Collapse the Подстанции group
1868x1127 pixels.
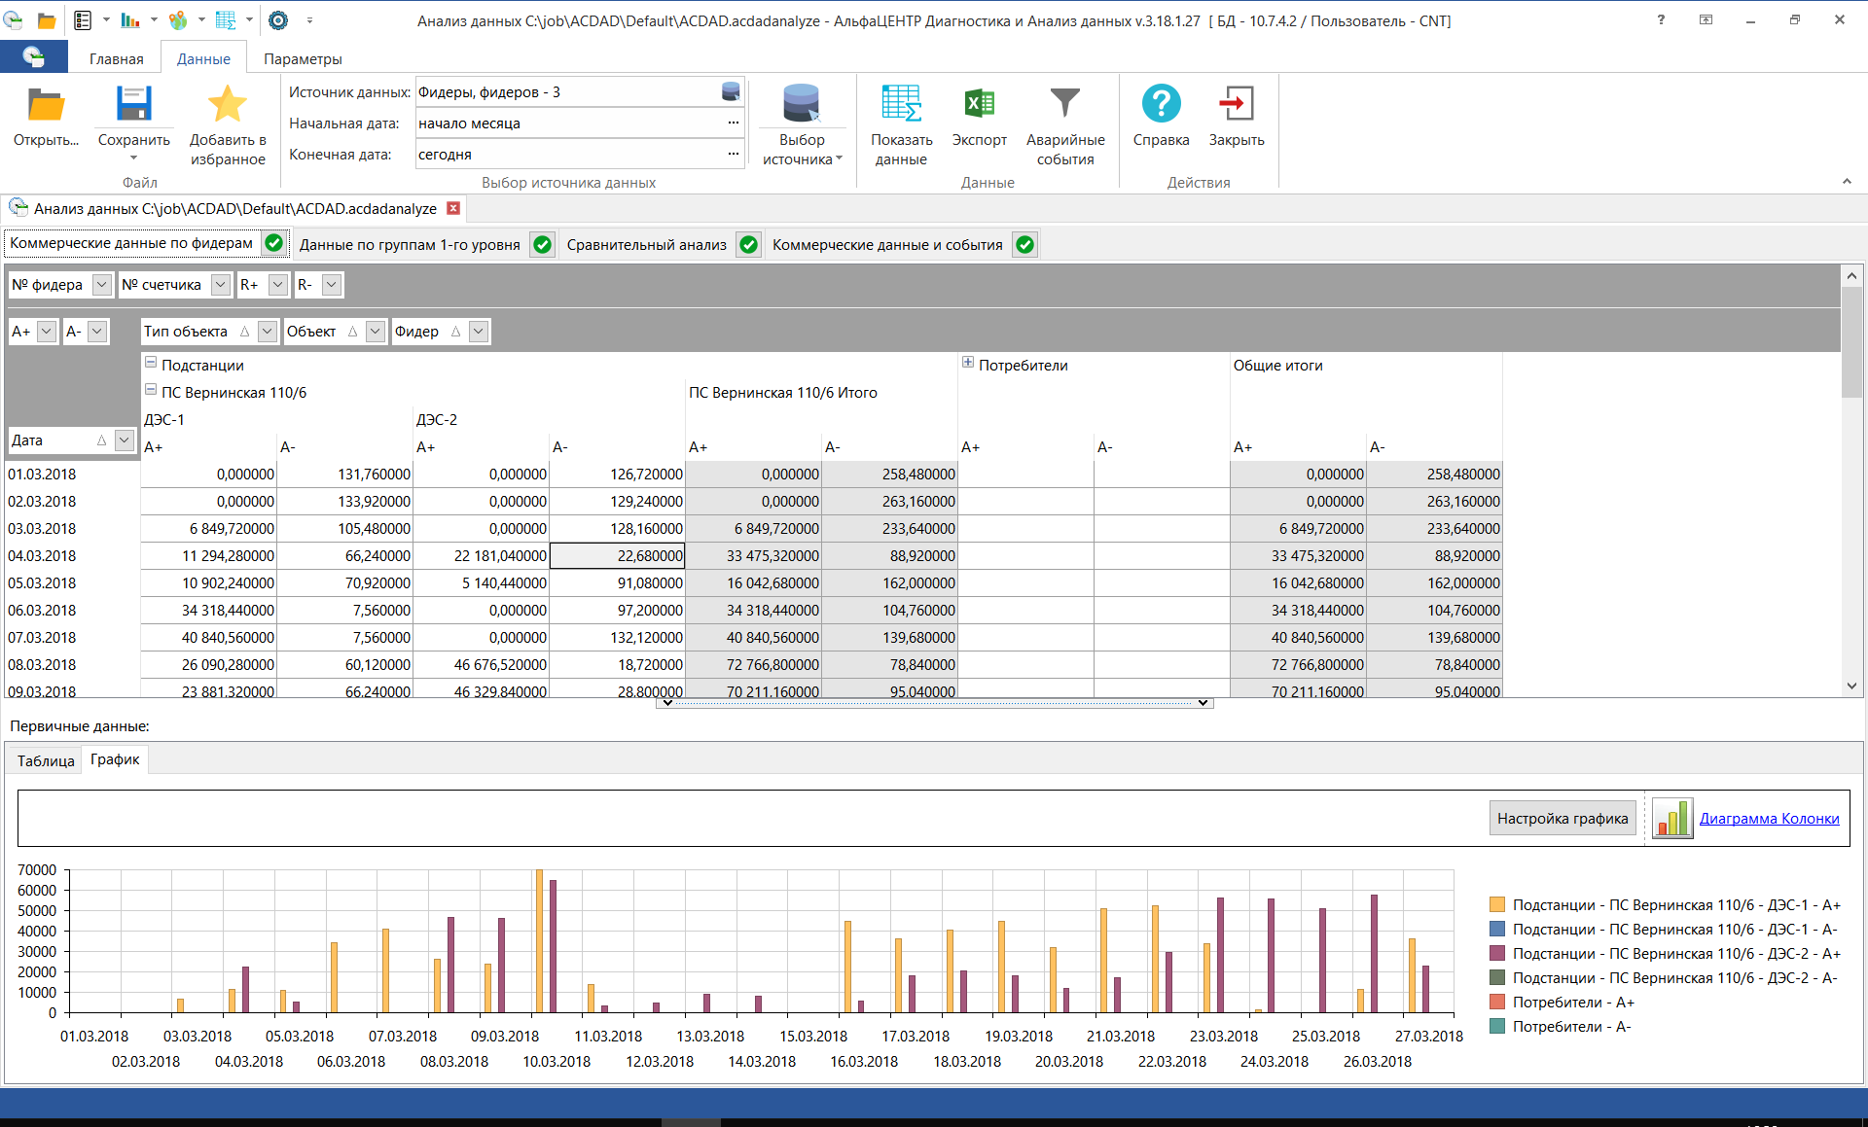coord(151,363)
